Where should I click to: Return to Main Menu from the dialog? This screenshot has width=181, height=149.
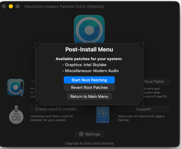(x=89, y=96)
